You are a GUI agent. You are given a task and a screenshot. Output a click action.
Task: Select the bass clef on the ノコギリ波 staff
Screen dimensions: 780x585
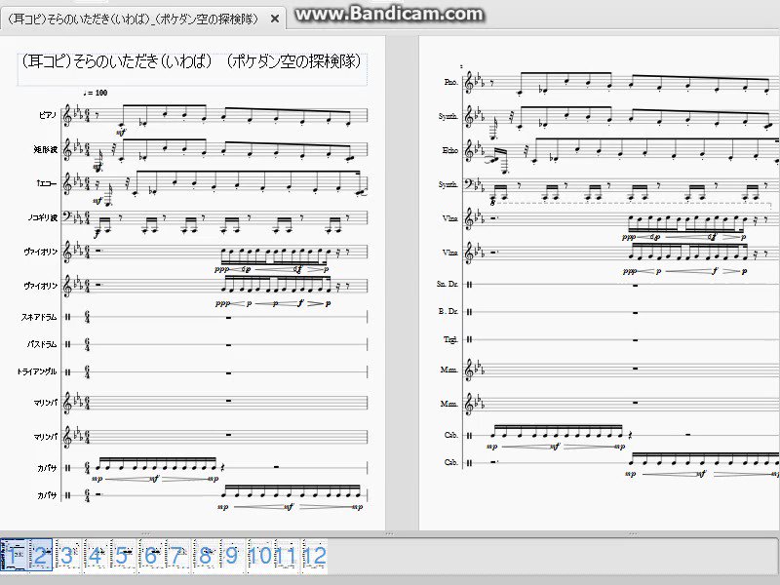click(68, 216)
